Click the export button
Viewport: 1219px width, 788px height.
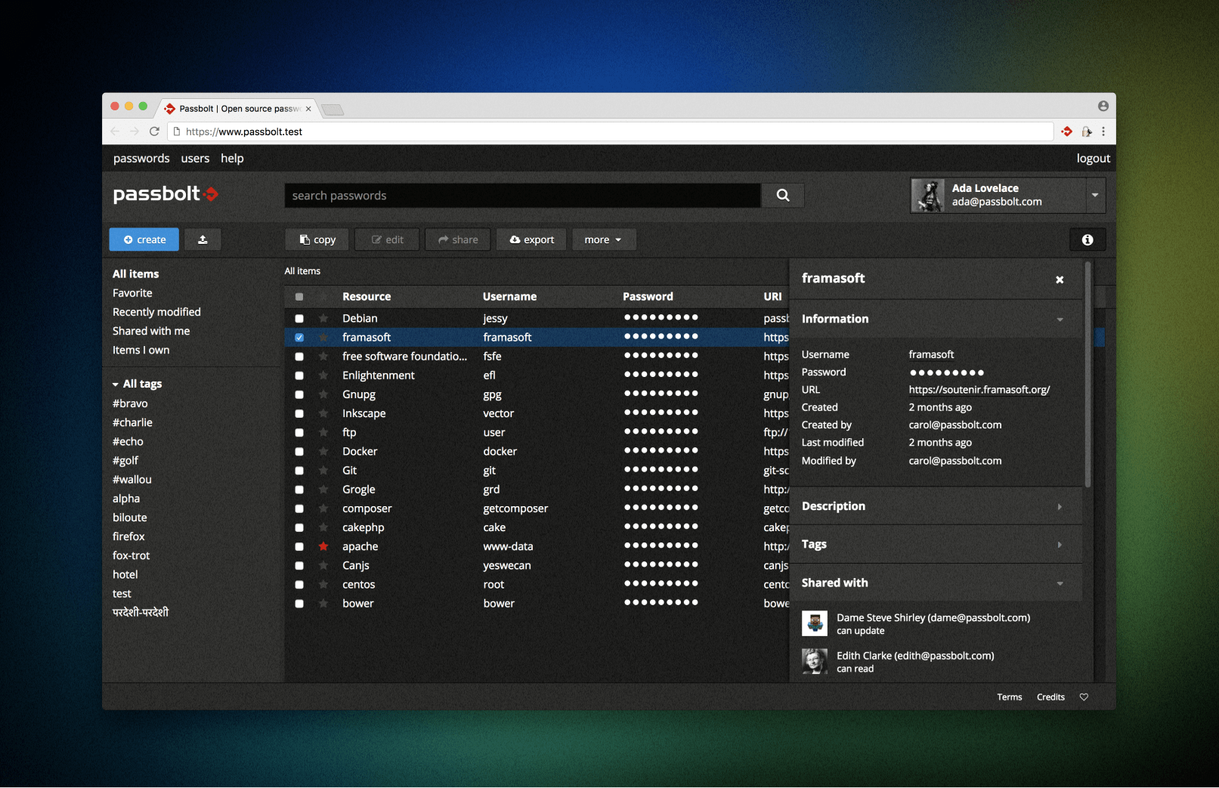(x=532, y=239)
